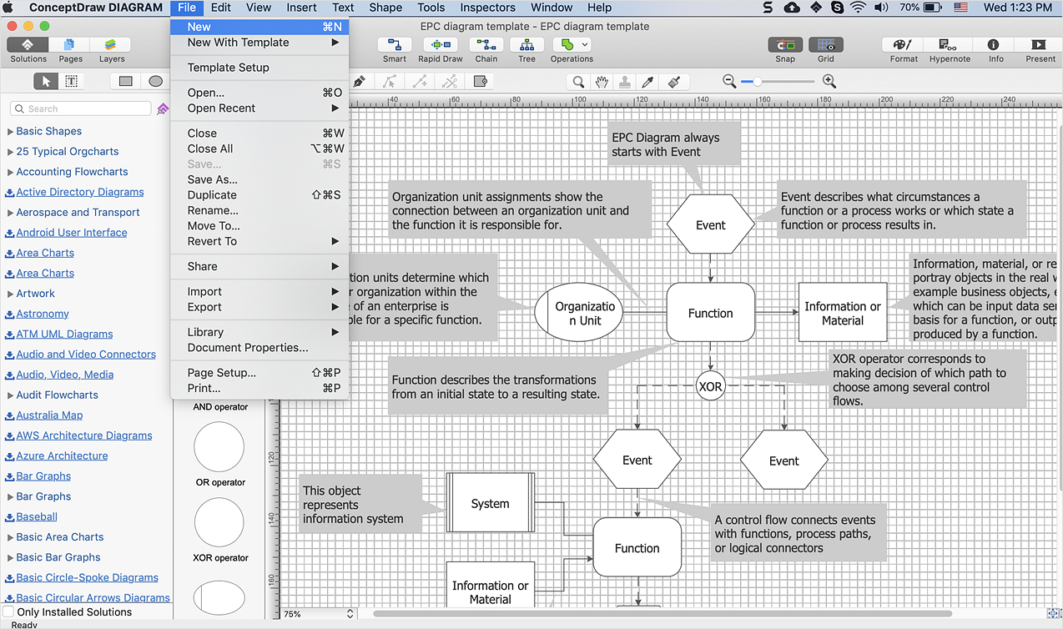Expand the Aerospace and Transport category
Viewport: 1063px width, 629px height.
tap(10, 212)
